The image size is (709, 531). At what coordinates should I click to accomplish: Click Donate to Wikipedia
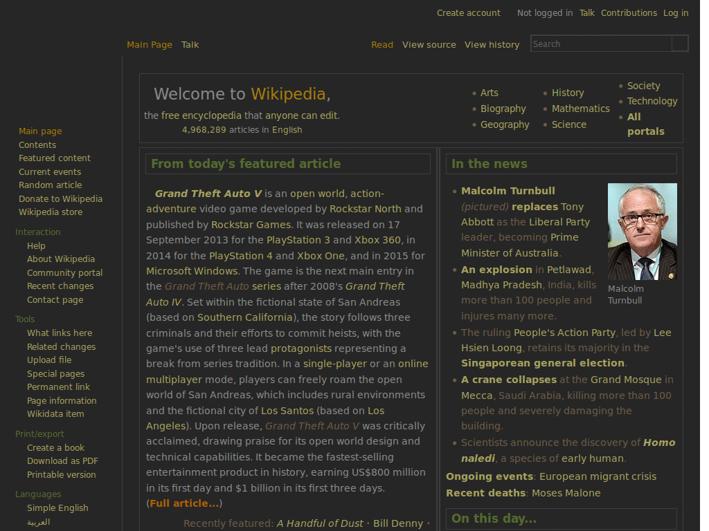(x=61, y=199)
